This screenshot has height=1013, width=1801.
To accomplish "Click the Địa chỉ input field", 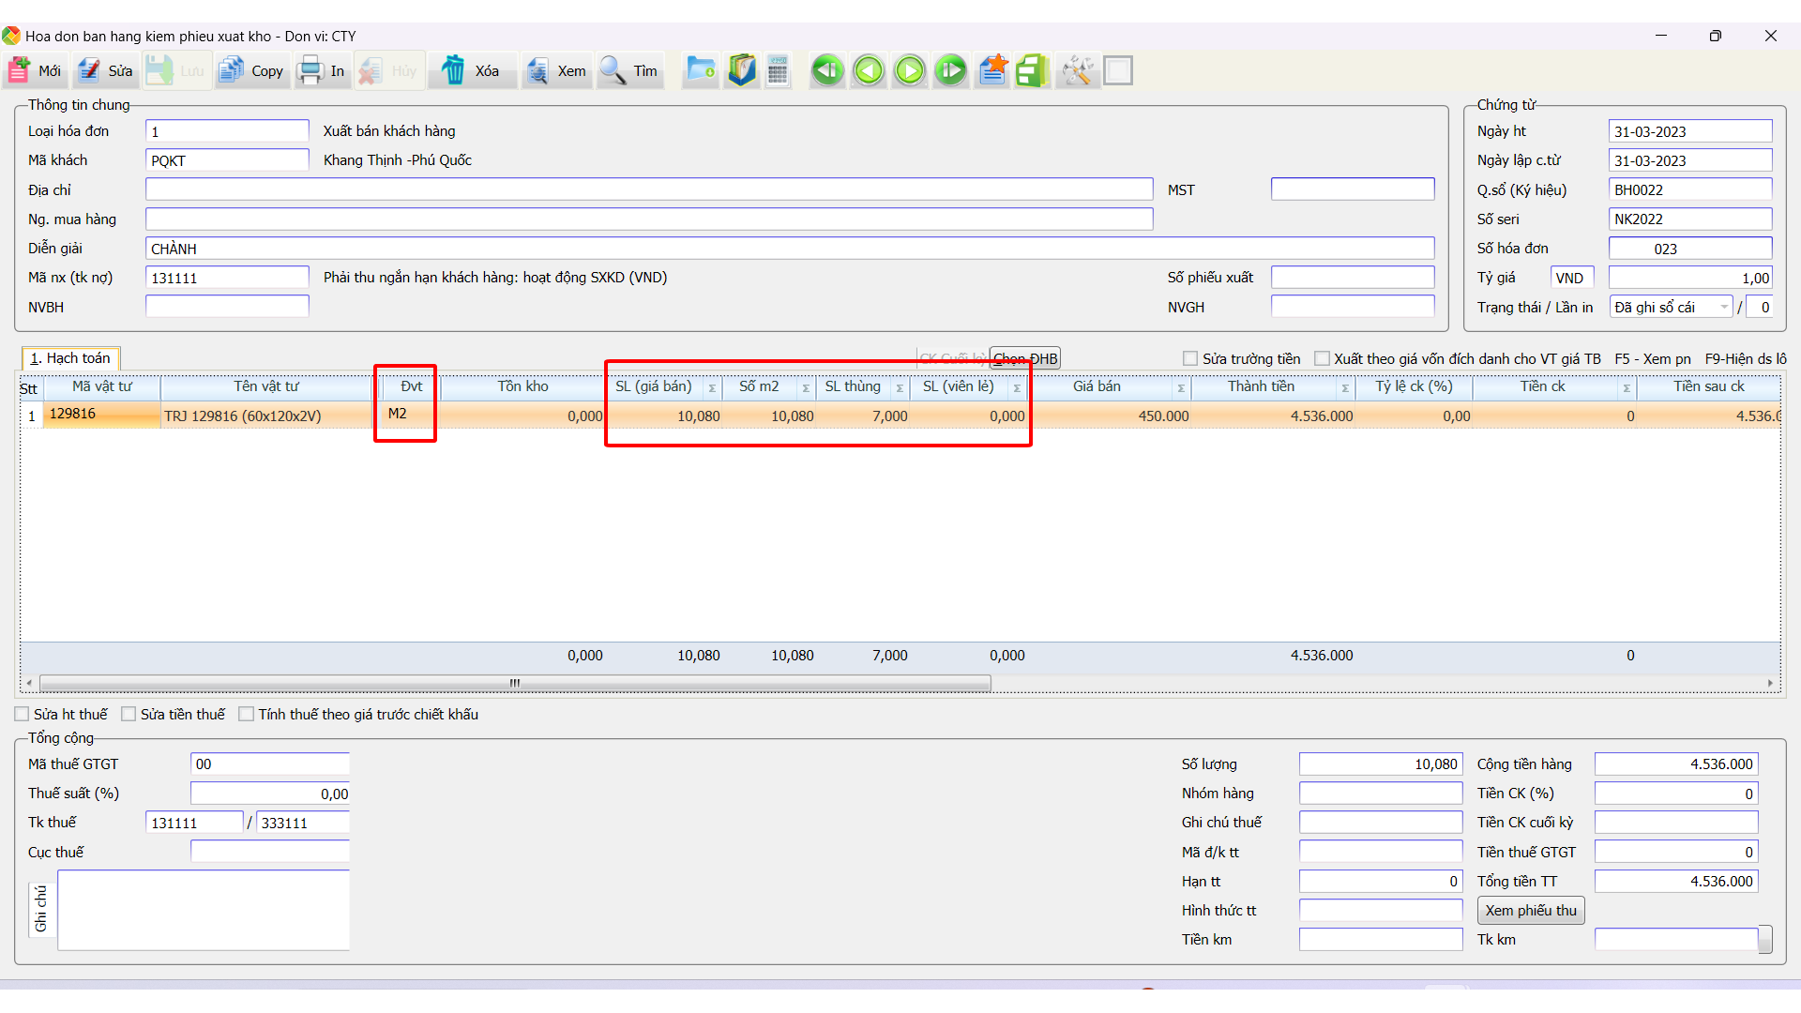I will pos(649,189).
